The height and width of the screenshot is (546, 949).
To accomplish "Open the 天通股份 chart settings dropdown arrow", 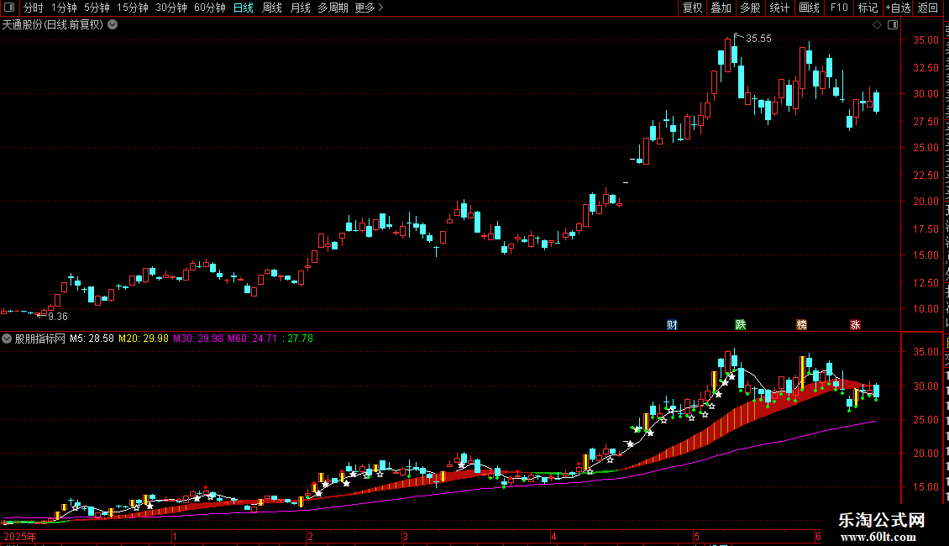I will [x=113, y=25].
